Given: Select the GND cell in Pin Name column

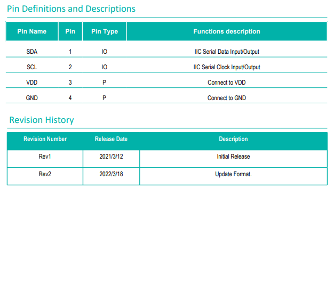Looking at the screenshot, I should (x=32, y=98).
